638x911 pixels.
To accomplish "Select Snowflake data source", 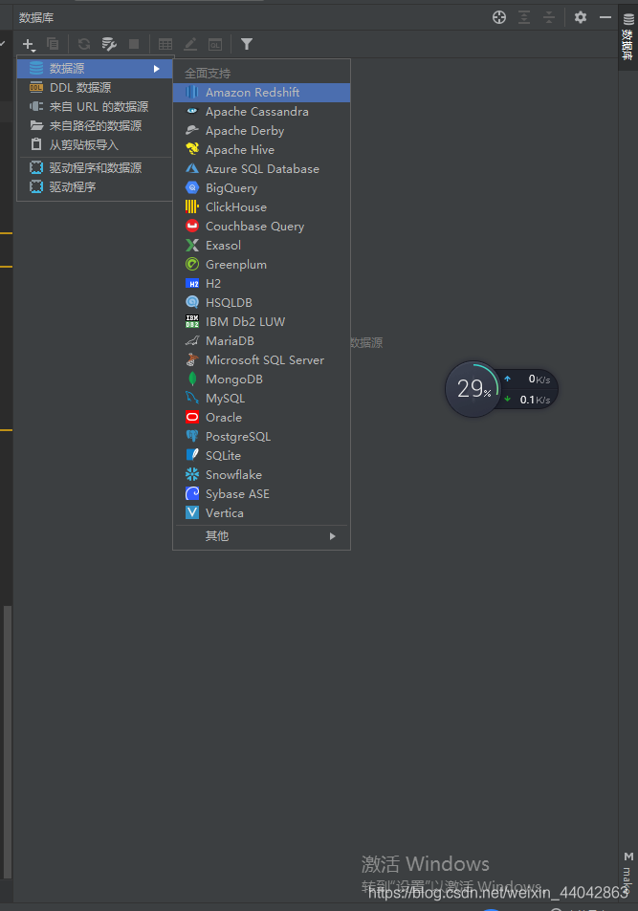I will pos(262,476).
